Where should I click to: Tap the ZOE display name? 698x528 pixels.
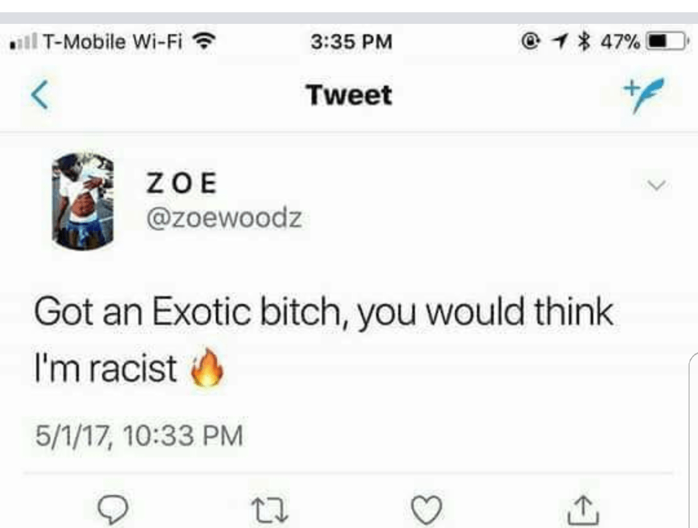[182, 183]
